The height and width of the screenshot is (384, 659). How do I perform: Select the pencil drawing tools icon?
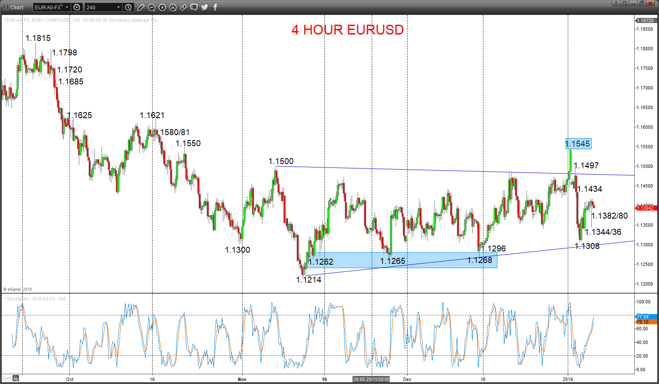tap(141, 7)
